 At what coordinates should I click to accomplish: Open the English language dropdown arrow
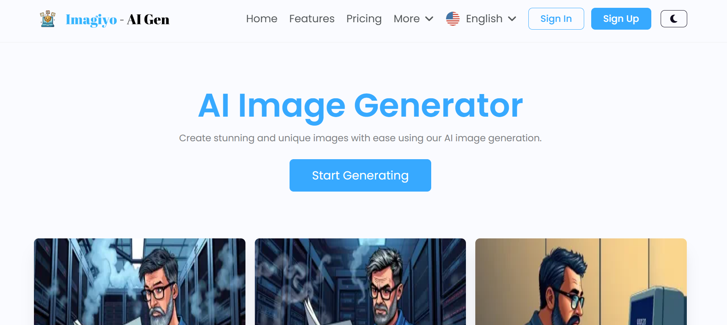[512, 19]
